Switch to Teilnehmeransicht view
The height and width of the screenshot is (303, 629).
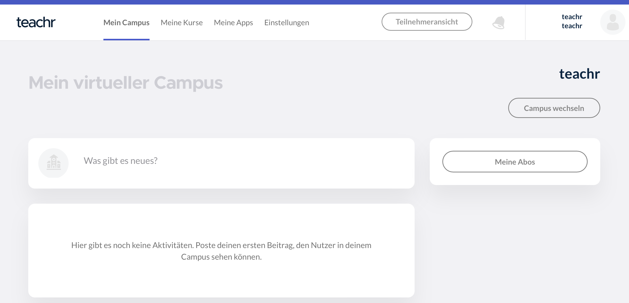pos(427,22)
